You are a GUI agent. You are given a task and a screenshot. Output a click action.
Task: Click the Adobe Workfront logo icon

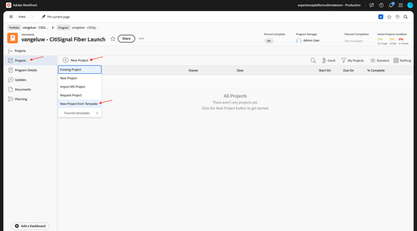point(8,5)
